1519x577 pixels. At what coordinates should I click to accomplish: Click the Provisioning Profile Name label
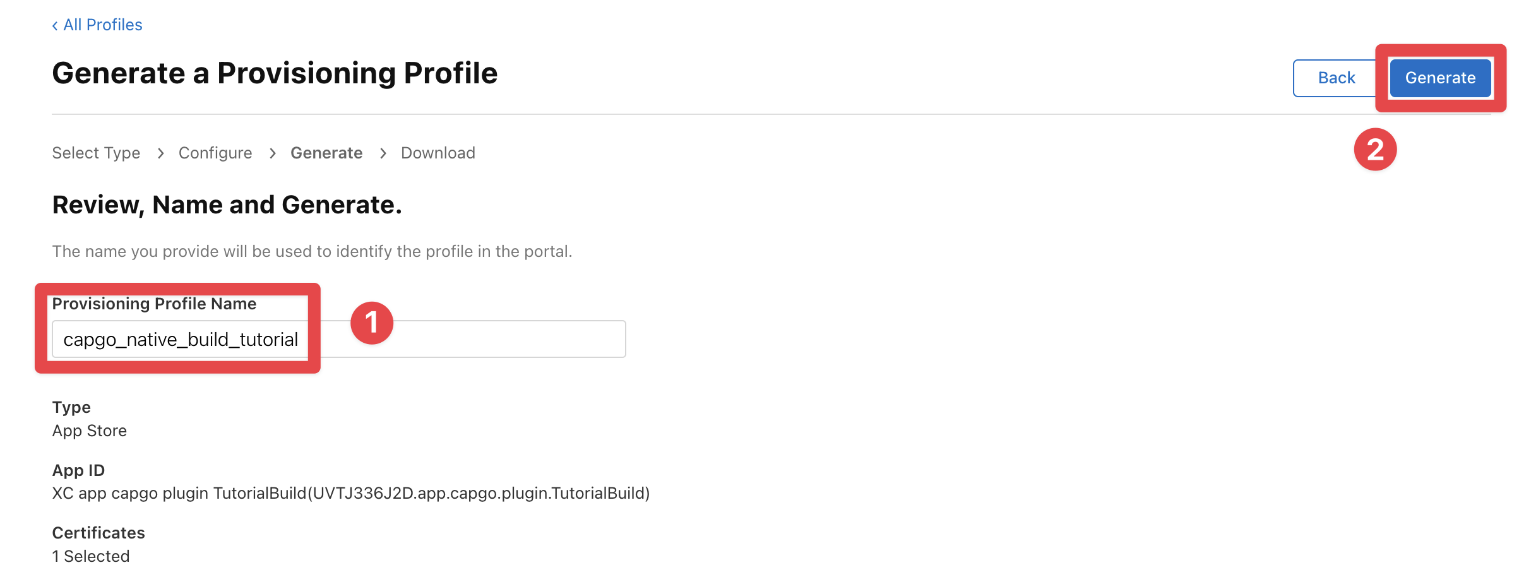point(155,304)
